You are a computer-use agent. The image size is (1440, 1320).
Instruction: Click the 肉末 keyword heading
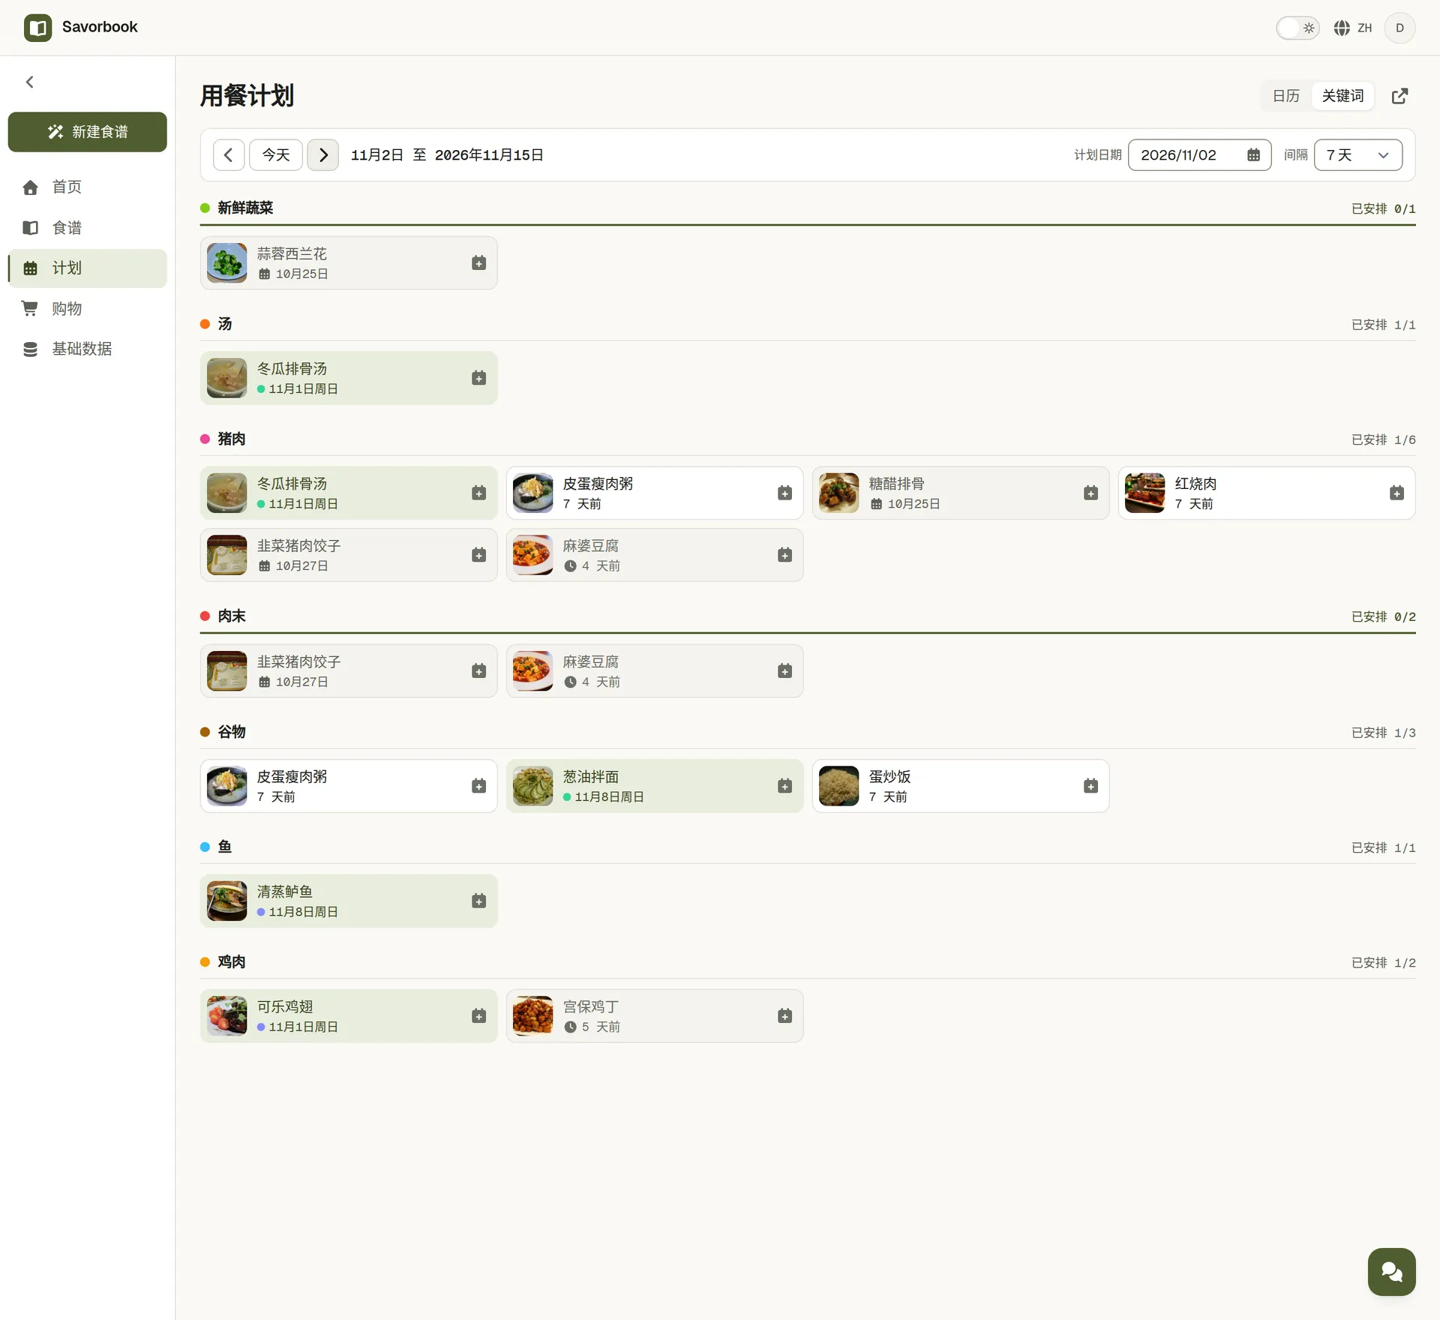pos(232,616)
